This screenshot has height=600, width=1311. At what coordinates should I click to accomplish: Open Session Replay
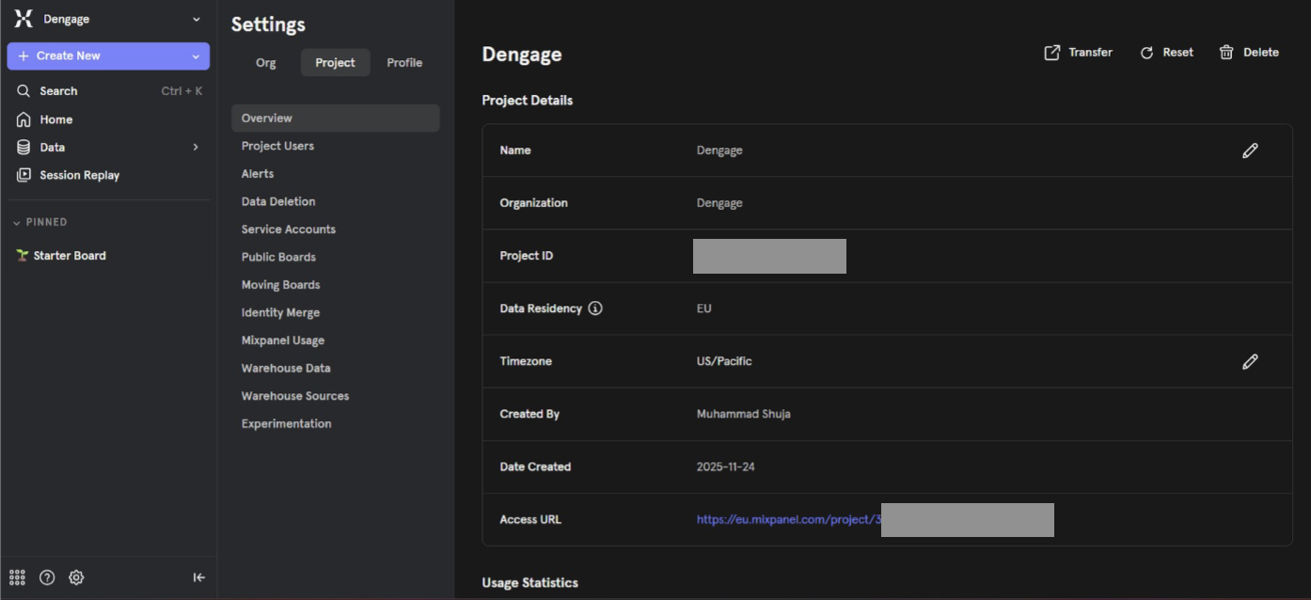[x=108, y=175]
